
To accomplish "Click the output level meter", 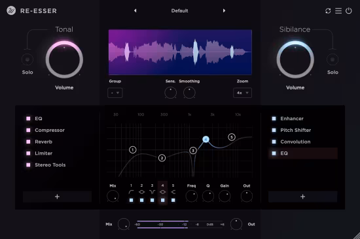I will (180, 225).
